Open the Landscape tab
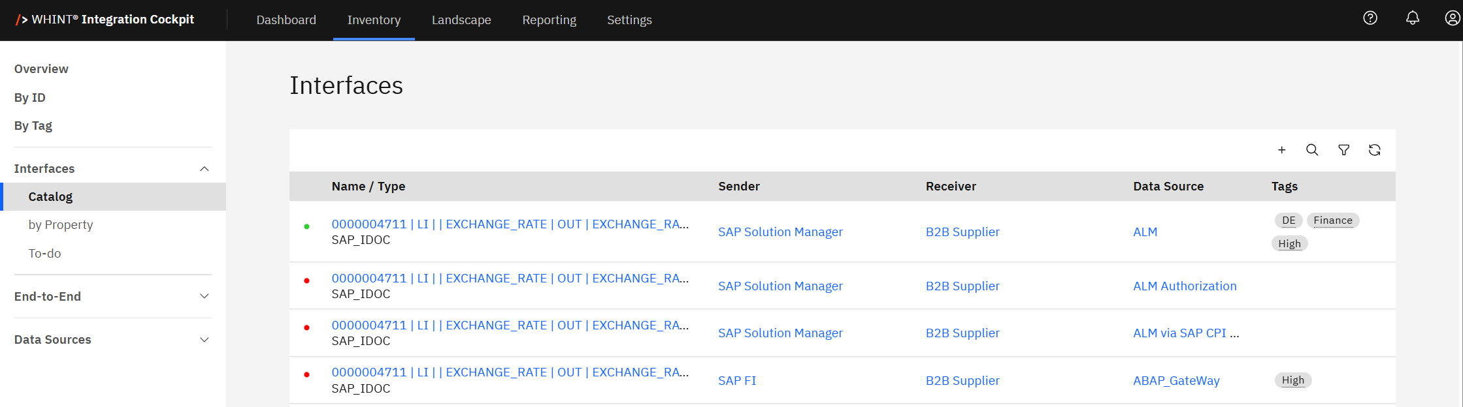Screen dimensions: 1463x407 (x=461, y=20)
